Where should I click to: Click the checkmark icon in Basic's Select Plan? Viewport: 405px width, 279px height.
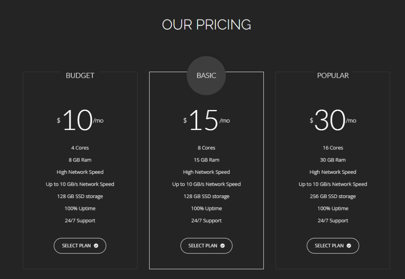point(222,246)
